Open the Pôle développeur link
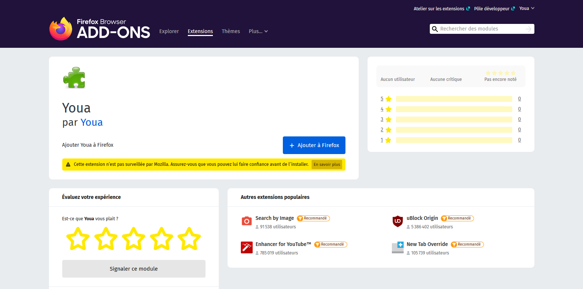583x289 pixels. 494,8
